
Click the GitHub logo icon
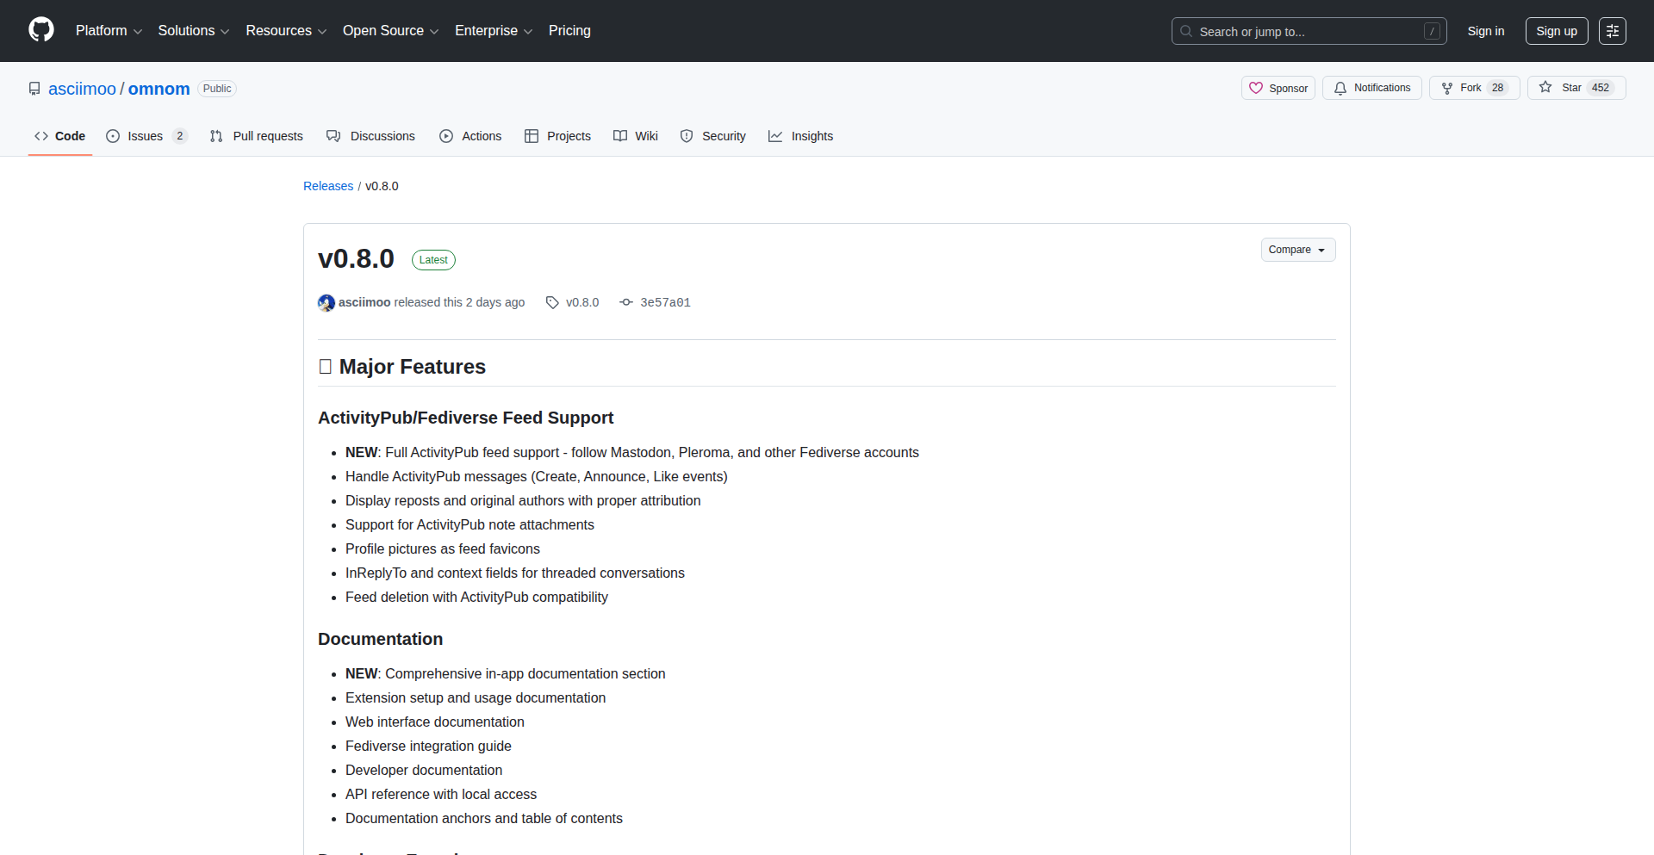click(x=40, y=30)
